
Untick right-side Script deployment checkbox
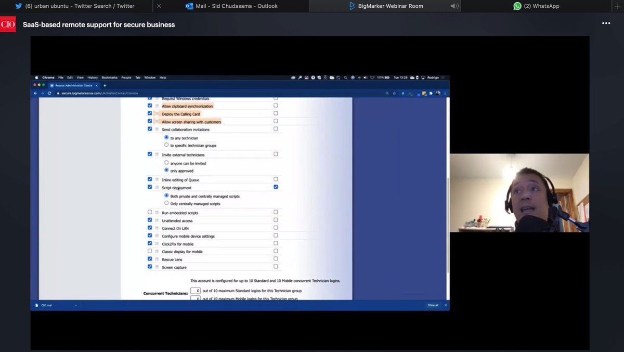tap(276, 187)
